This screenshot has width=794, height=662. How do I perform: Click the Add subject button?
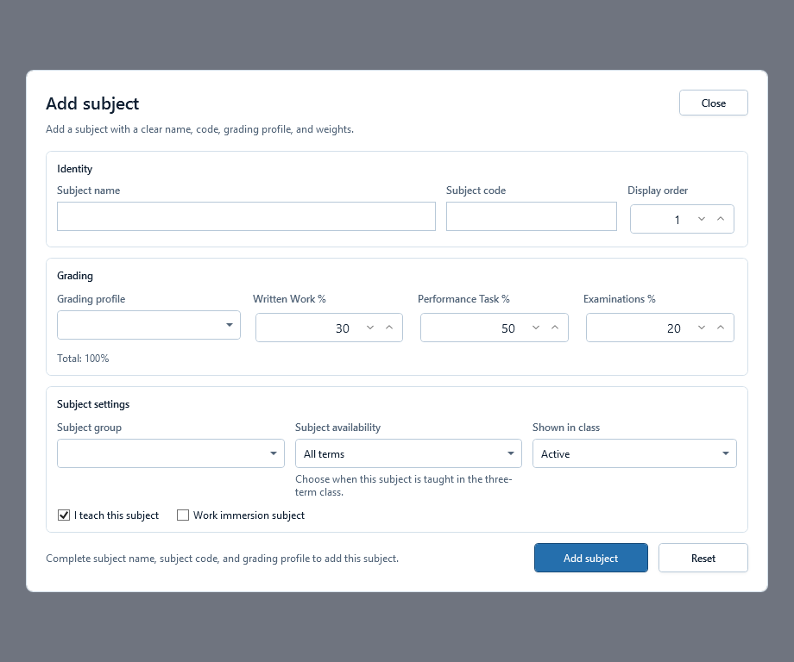pos(591,558)
